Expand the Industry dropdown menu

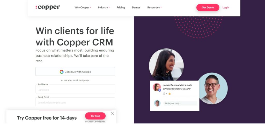coord(104,8)
